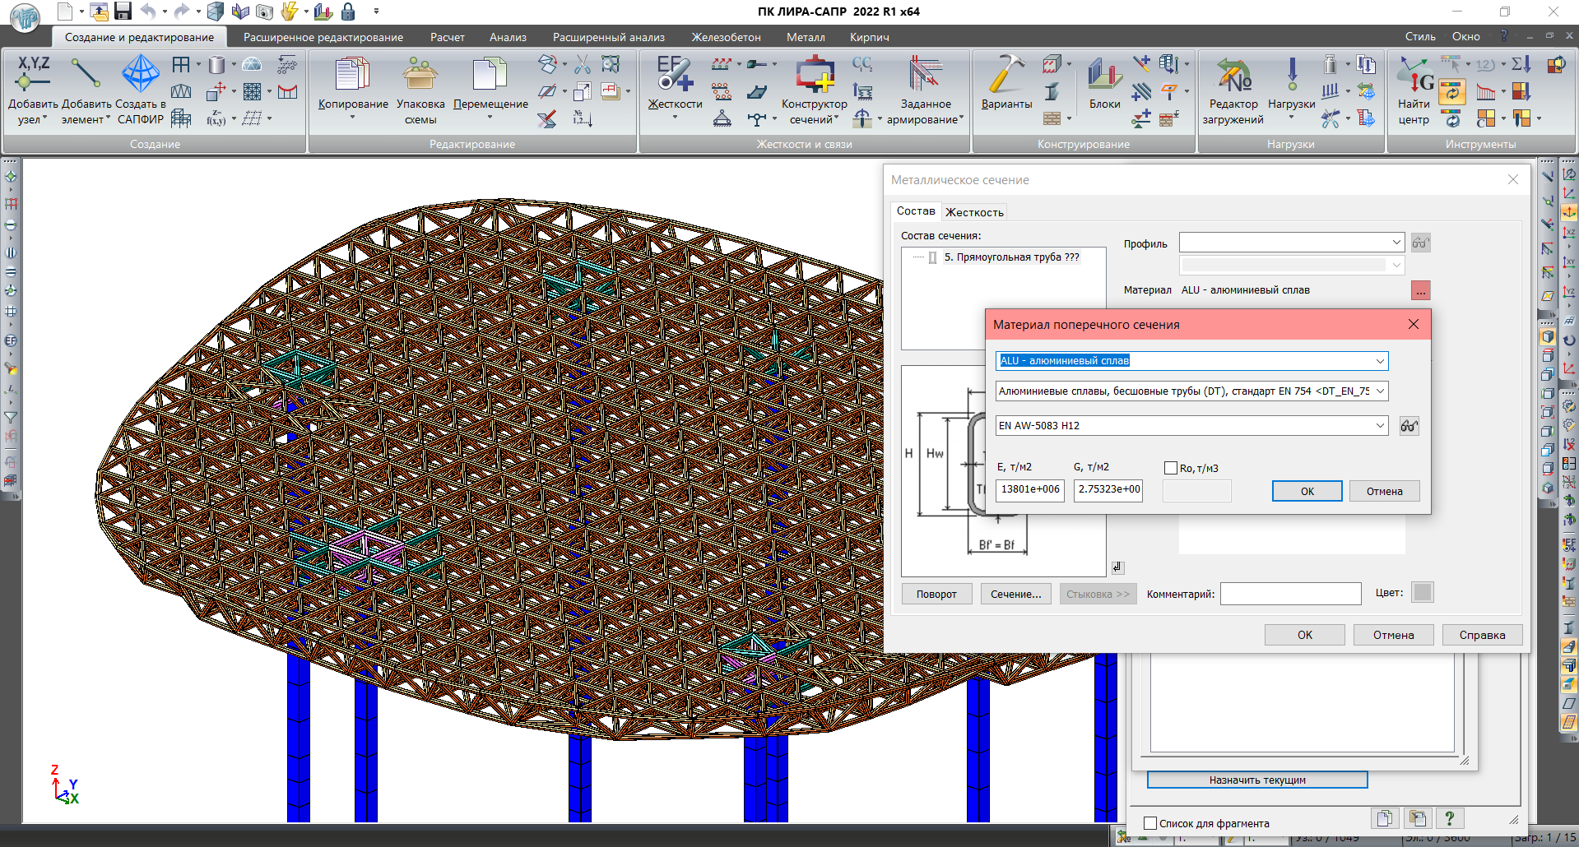Click the Назначить текущим button
The image size is (1579, 847).
(x=1256, y=780)
